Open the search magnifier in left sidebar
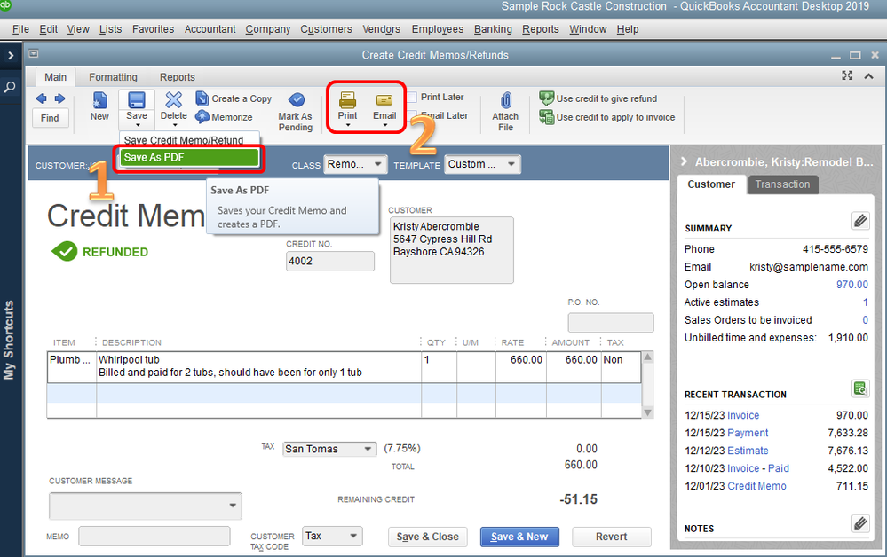The image size is (887, 557). pyautogui.click(x=10, y=87)
